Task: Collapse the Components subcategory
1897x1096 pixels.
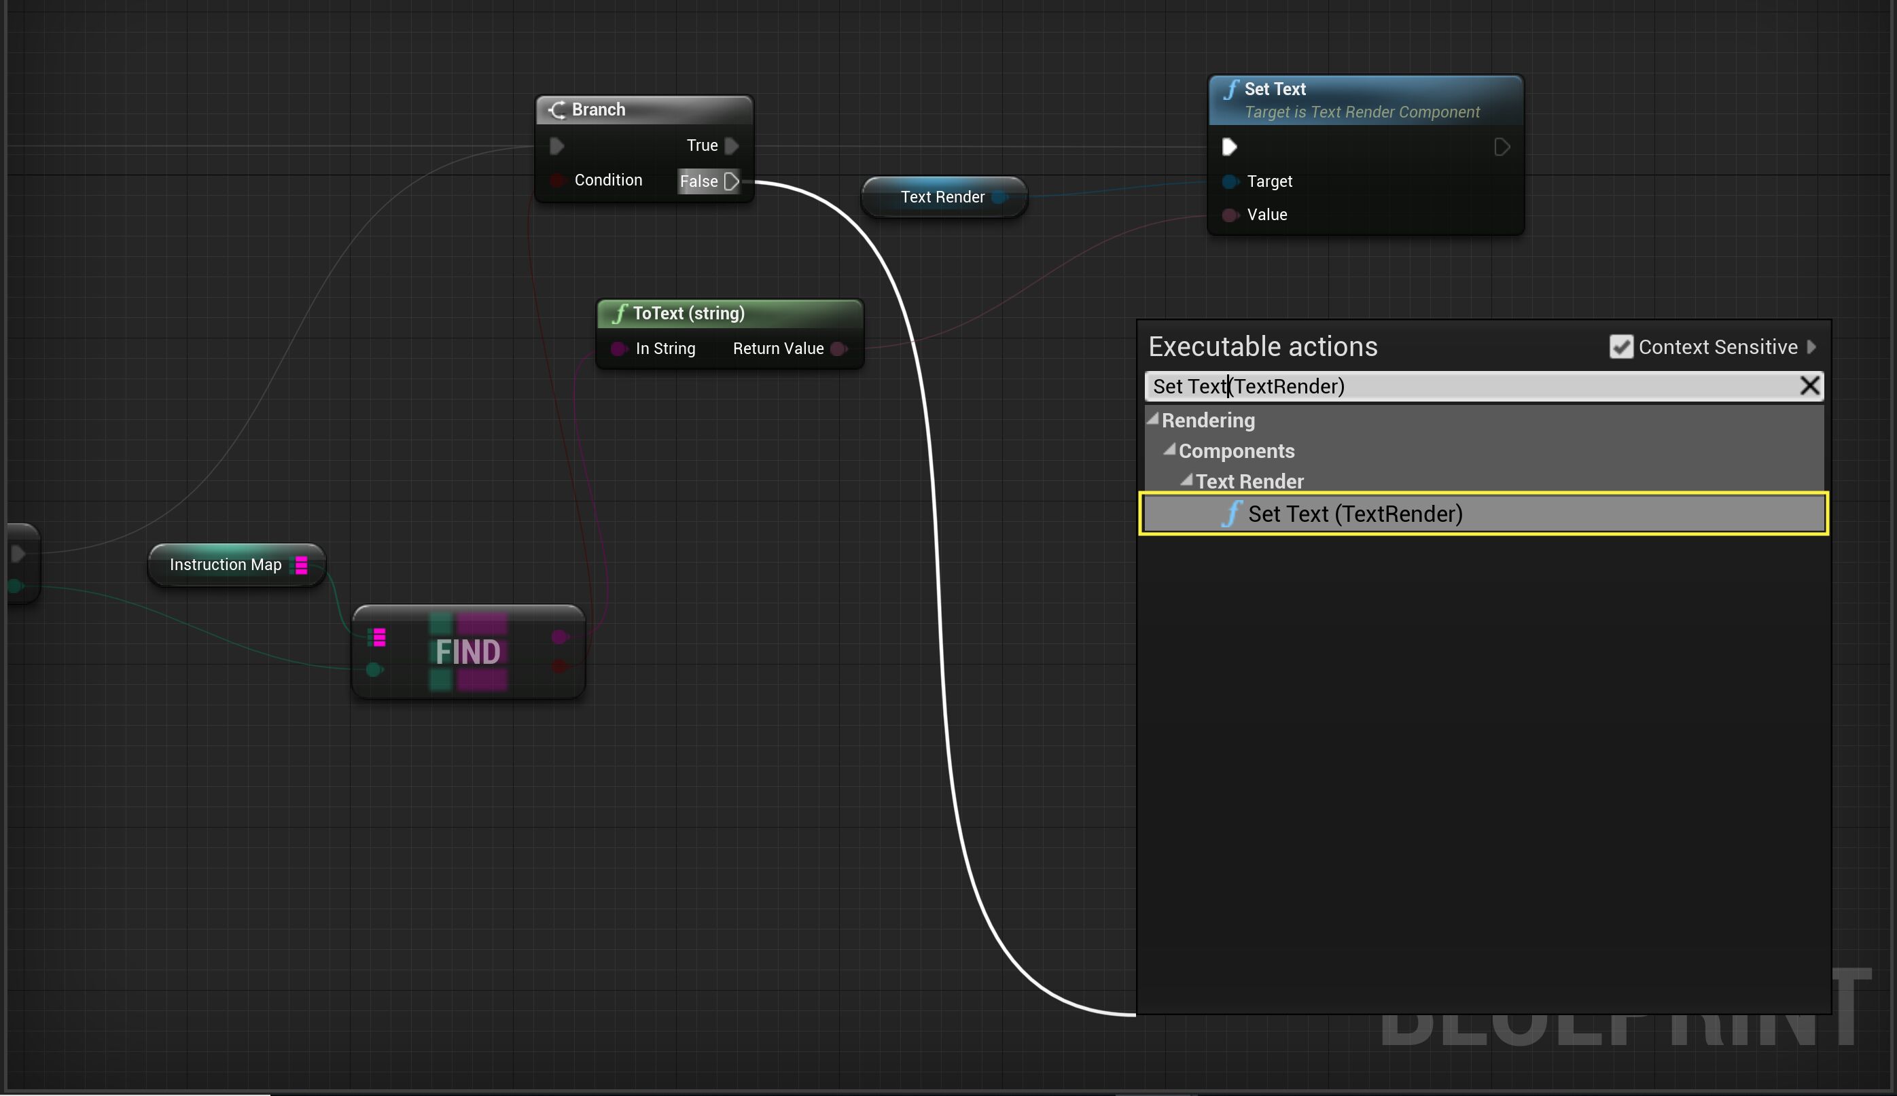Action: click(1169, 450)
